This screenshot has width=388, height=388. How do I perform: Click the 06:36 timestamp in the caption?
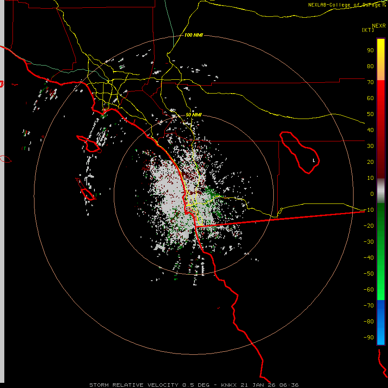tap(289, 385)
